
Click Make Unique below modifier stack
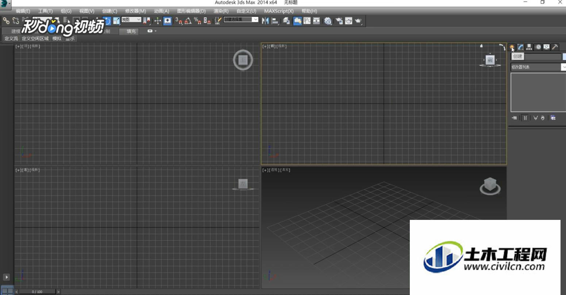[535, 118]
